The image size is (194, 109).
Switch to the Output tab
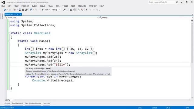7,103
